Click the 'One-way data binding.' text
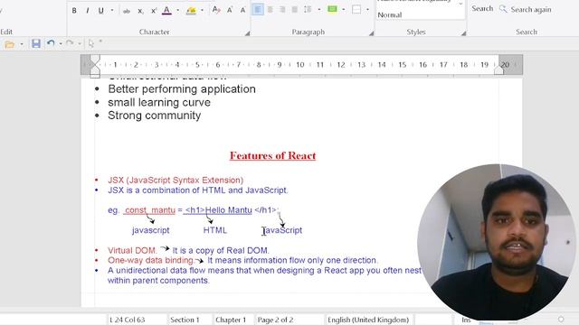The width and height of the screenshot is (579, 325). (x=151, y=261)
